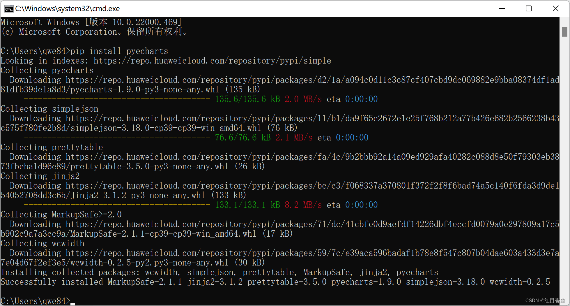Click the huaweicloud pypi index URL

click(212, 61)
